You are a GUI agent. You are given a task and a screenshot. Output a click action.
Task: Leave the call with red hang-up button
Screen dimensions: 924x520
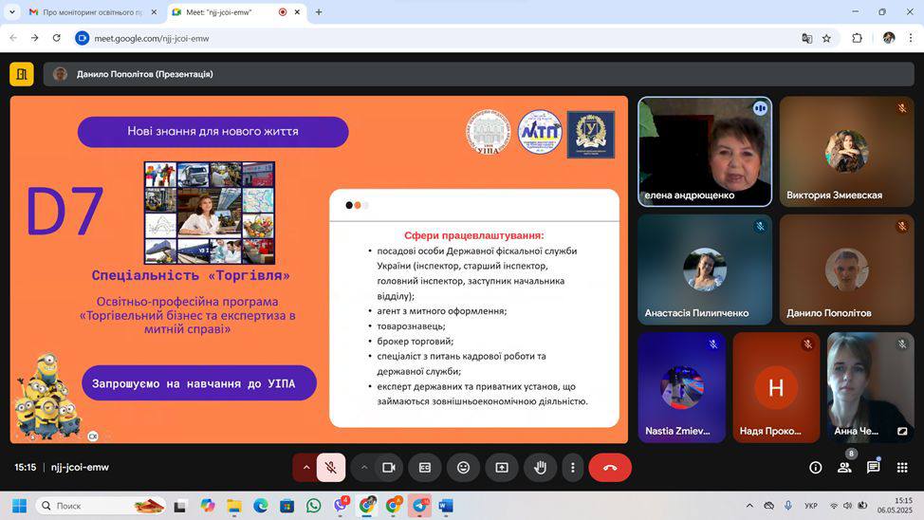click(610, 467)
